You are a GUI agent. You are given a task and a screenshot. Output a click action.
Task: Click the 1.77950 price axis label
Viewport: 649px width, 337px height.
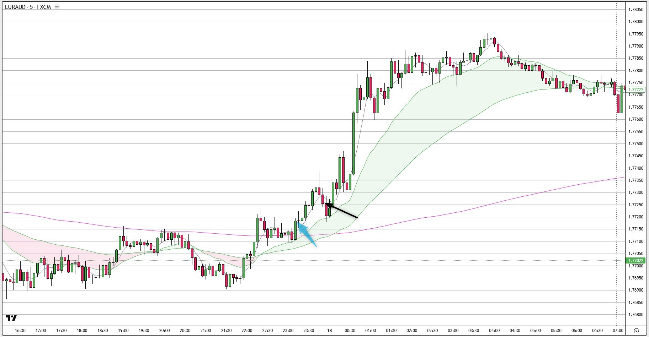636,33
